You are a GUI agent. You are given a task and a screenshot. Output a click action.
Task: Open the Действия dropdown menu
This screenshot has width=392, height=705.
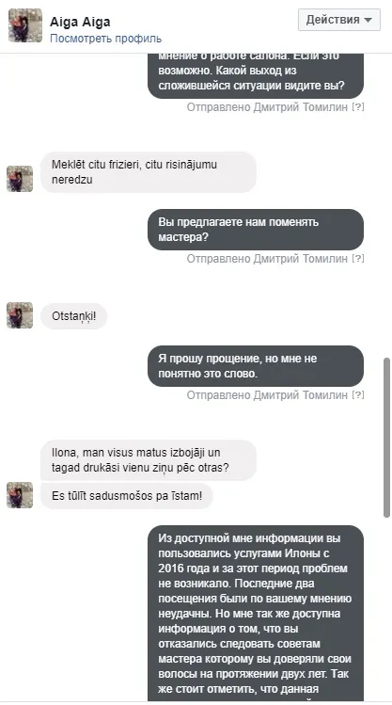tap(339, 20)
